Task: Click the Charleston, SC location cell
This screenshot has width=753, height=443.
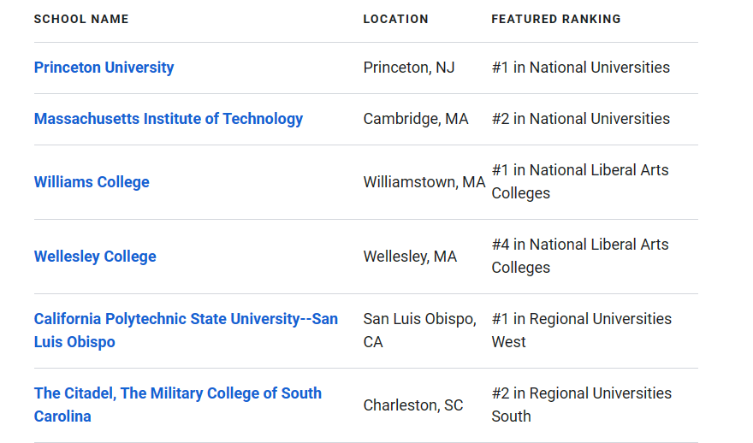Action: pos(413,405)
